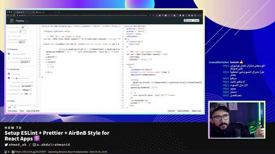Screen dimensions: 275x154
Task: Open the --trailing-comma es5 dropdown
Action: point(27,94)
